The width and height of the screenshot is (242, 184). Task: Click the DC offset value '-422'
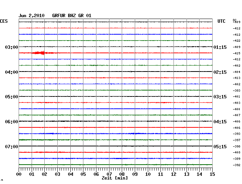236,41
